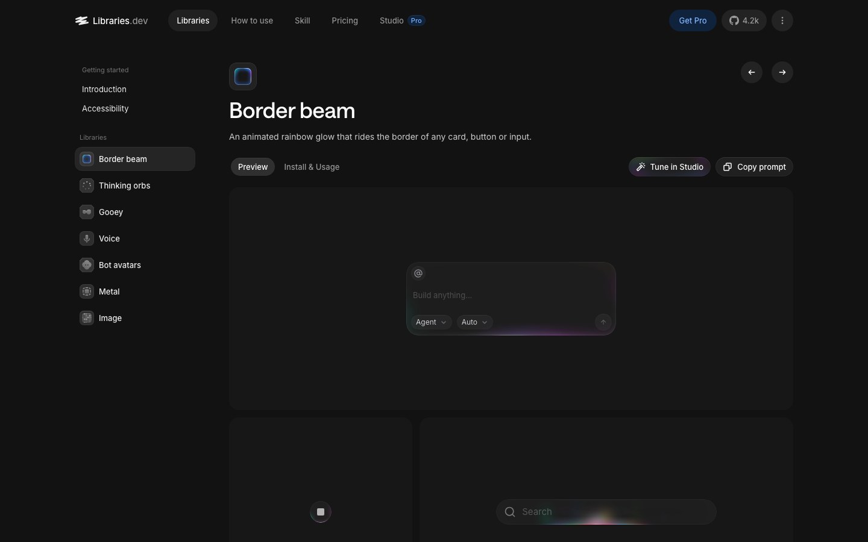Viewport: 868px width, 542px height.
Task: Click the Pro badge beside Studio
Action: pyautogui.click(x=417, y=20)
